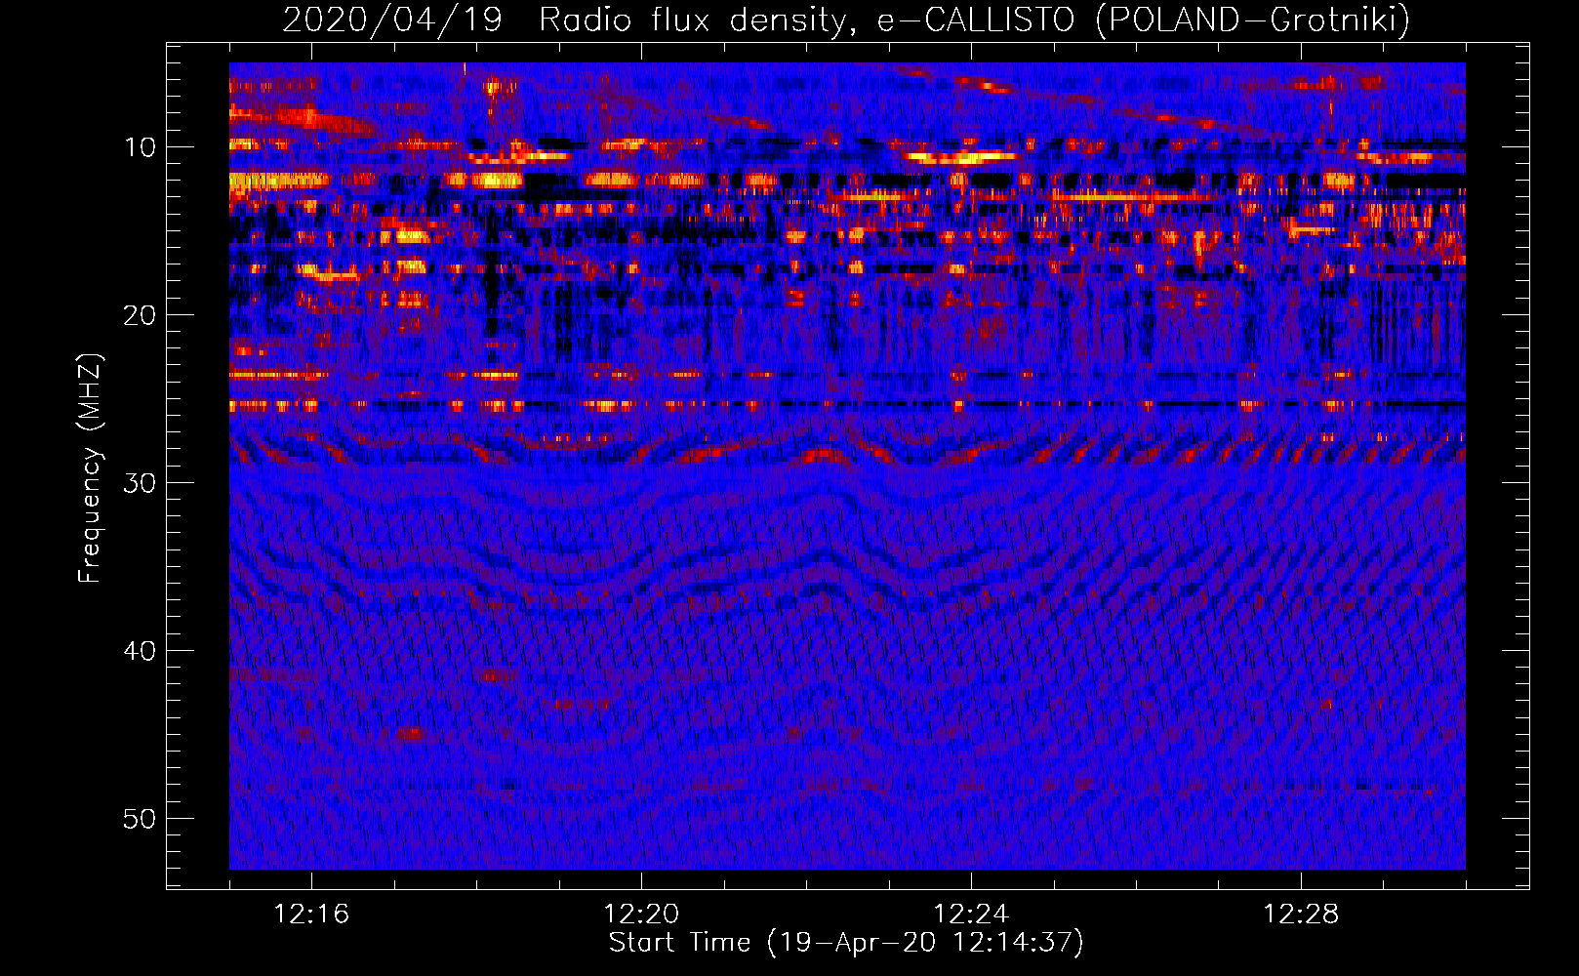This screenshot has height=976, width=1579.
Task: Click the "30" frequency tick label
Action: click(140, 483)
